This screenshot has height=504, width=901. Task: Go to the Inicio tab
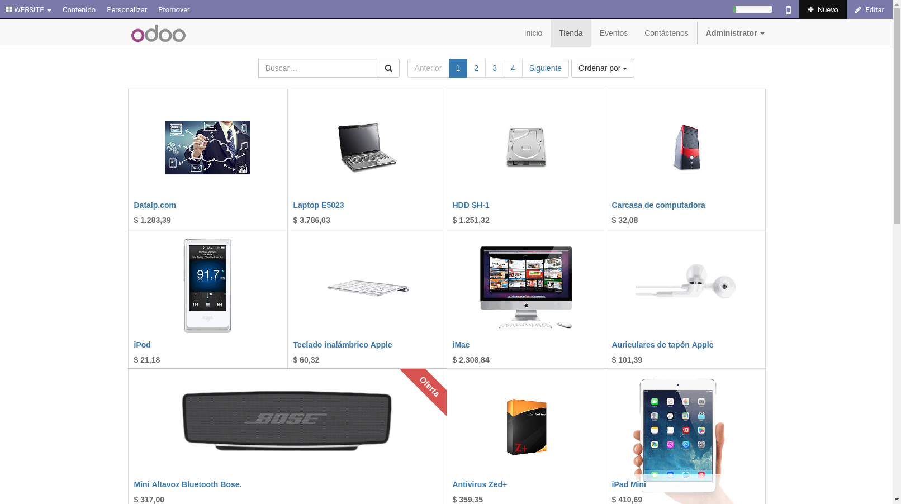[533, 33]
